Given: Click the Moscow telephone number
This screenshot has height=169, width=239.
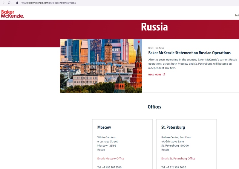Looking at the screenshot, I should [109, 167].
